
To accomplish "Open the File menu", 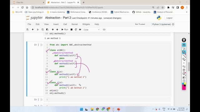I will point(29,24).
